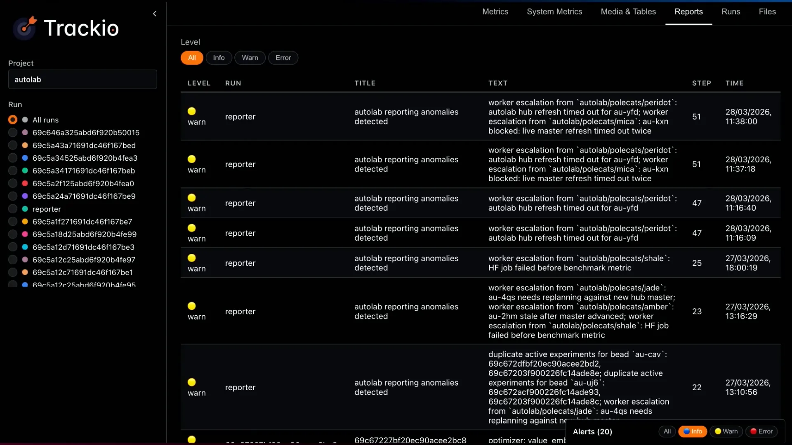Image resolution: width=792 pixels, height=445 pixels.
Task: Collapse the sidebar with the chevron arrow
Action: [x=155, y=14]
